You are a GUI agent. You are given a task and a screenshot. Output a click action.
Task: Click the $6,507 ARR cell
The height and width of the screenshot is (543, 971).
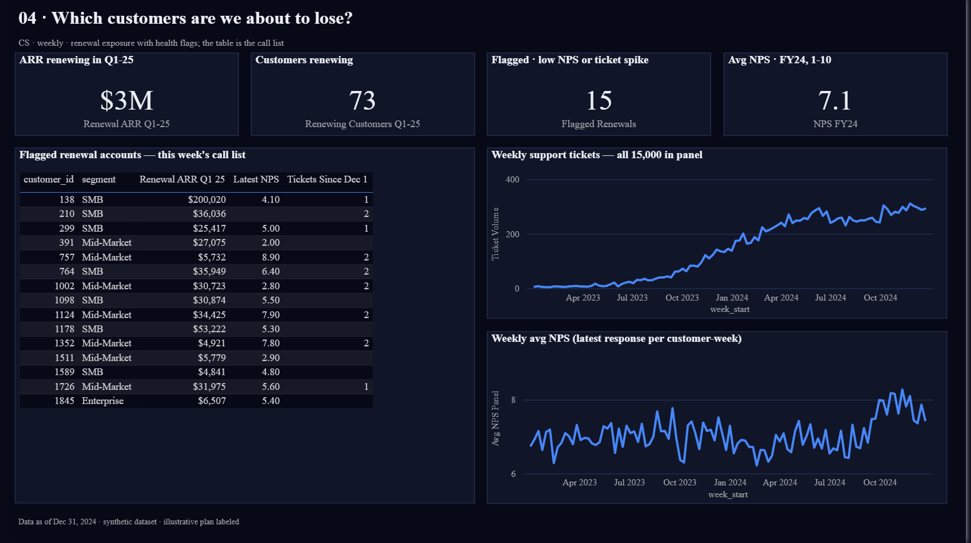[x=212, y=401]
